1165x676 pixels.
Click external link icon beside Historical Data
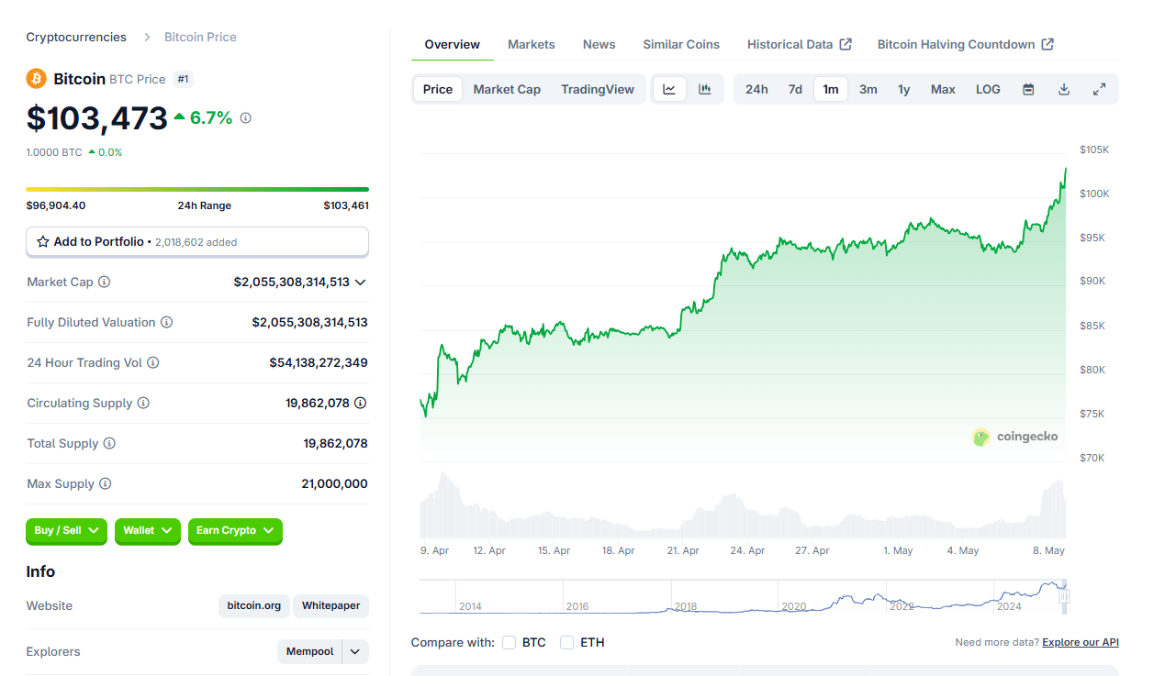tap(846, 44)
